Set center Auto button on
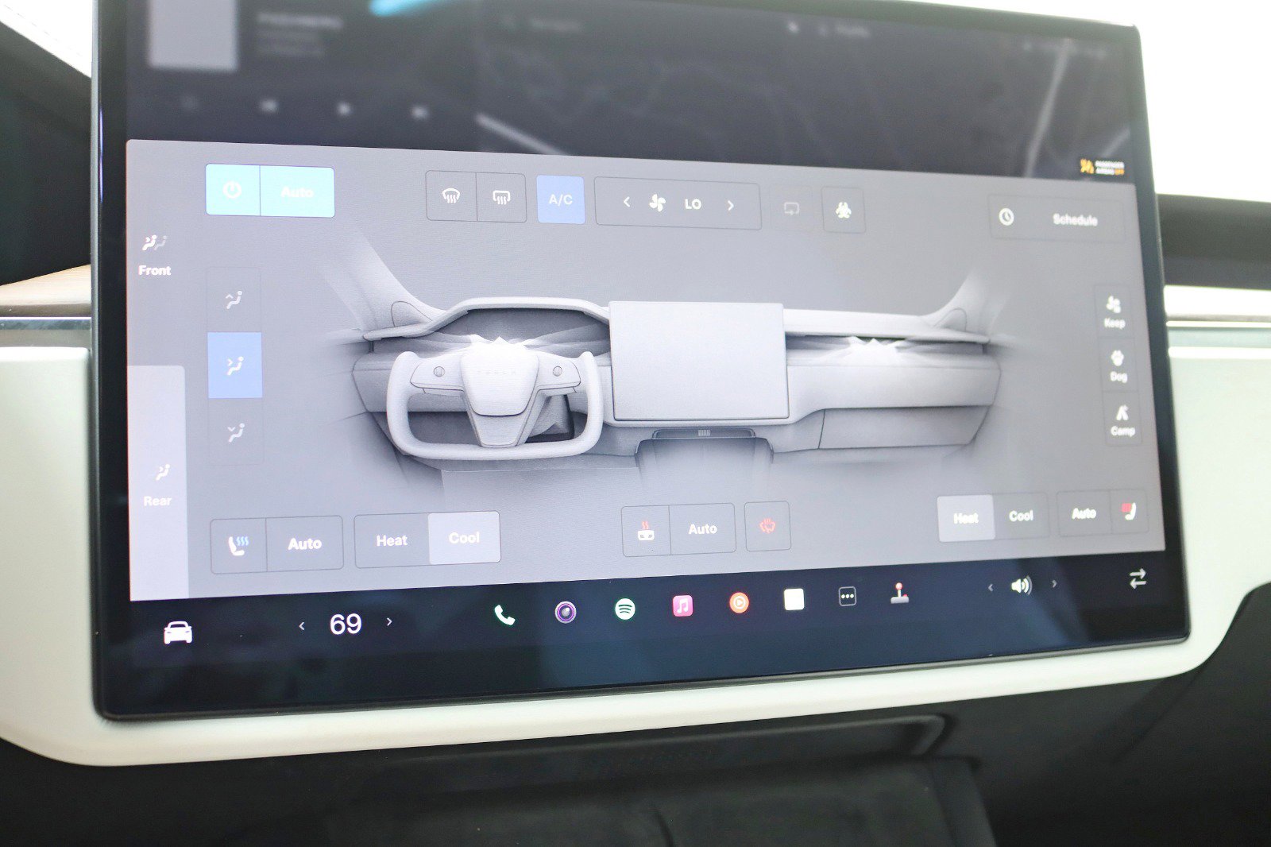 (x=702, y=529)
